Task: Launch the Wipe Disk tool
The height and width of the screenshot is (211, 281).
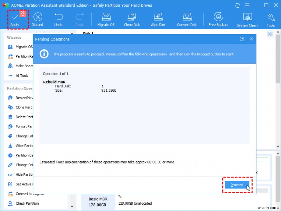Action: (158, 19)
